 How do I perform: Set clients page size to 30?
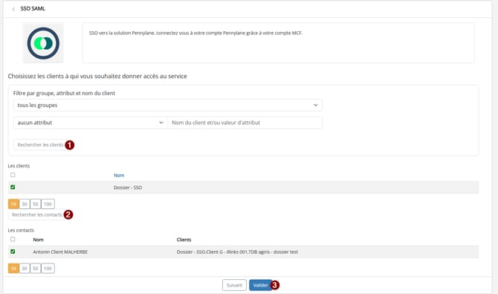[x=25, y=204]
